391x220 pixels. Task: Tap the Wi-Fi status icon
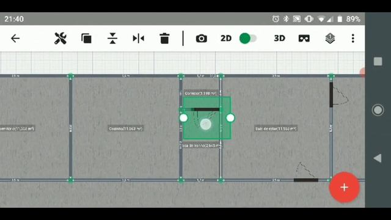tap(321, 19)
